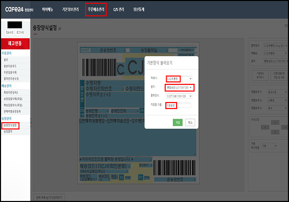Open the right panel 용지 dropdown
289x202 pixels.
click(x=275, y=61)
